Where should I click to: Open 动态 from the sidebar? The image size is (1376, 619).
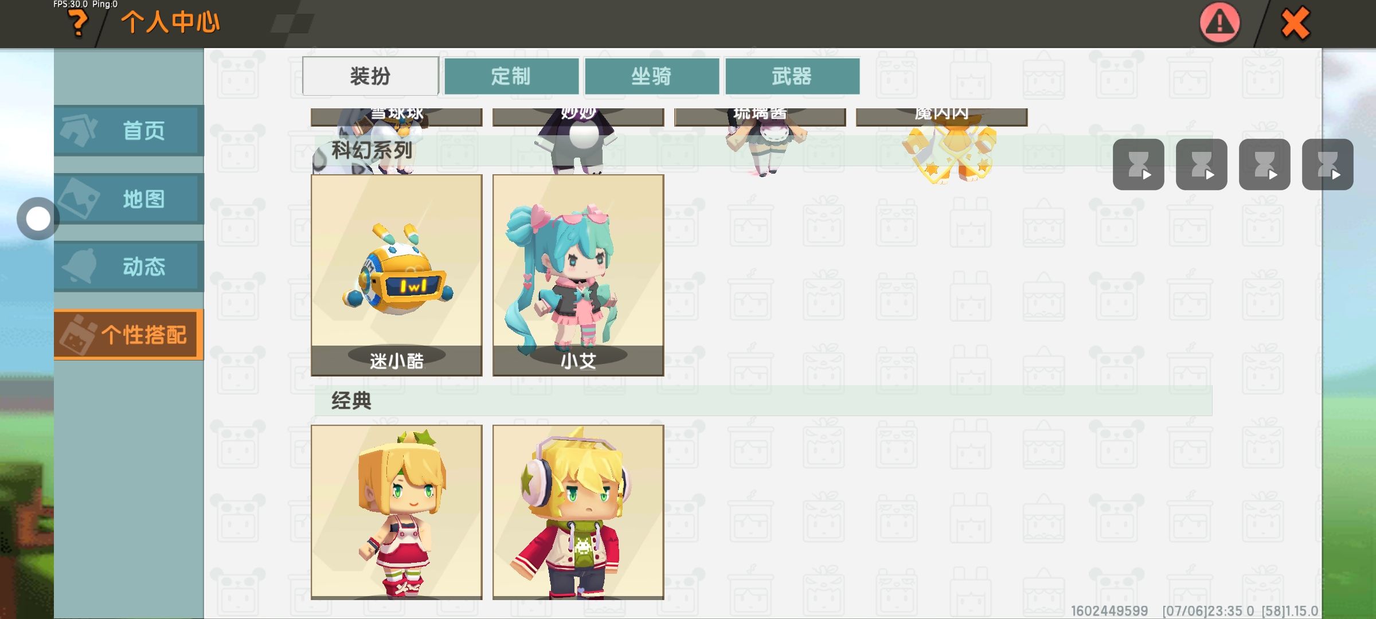(129, 267)
